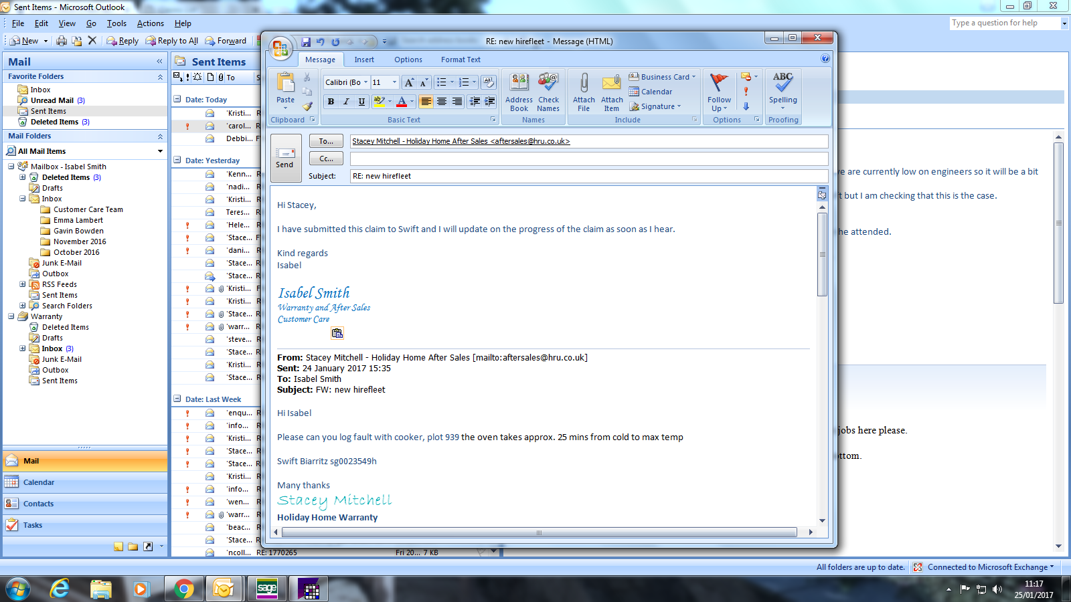Click the Cut scissors icon
Viewport: 1071px width, 602px height.
coord(307,78)
